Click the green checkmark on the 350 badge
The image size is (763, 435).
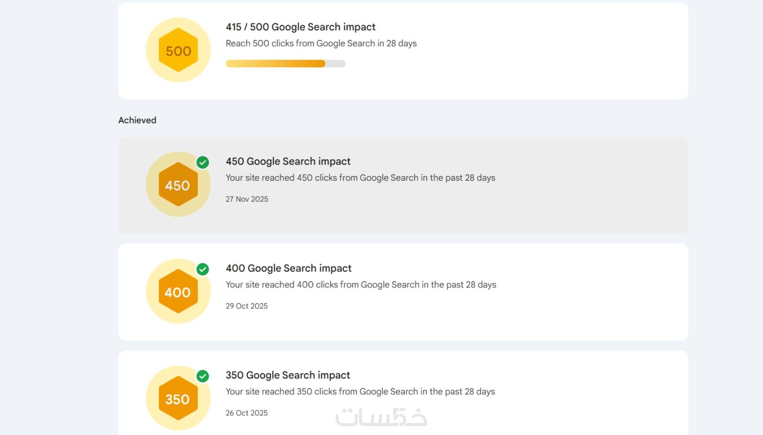click(203, 376)
